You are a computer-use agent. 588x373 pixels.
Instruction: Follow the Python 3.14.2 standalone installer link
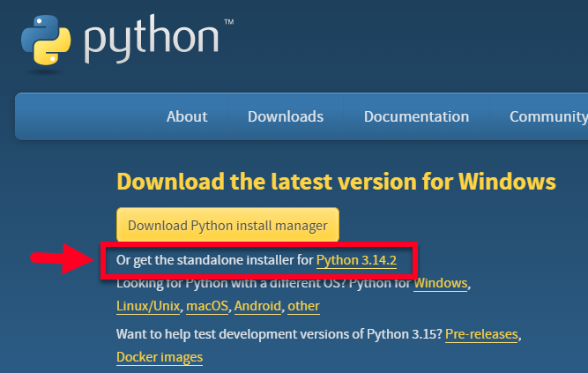[356, 260]
